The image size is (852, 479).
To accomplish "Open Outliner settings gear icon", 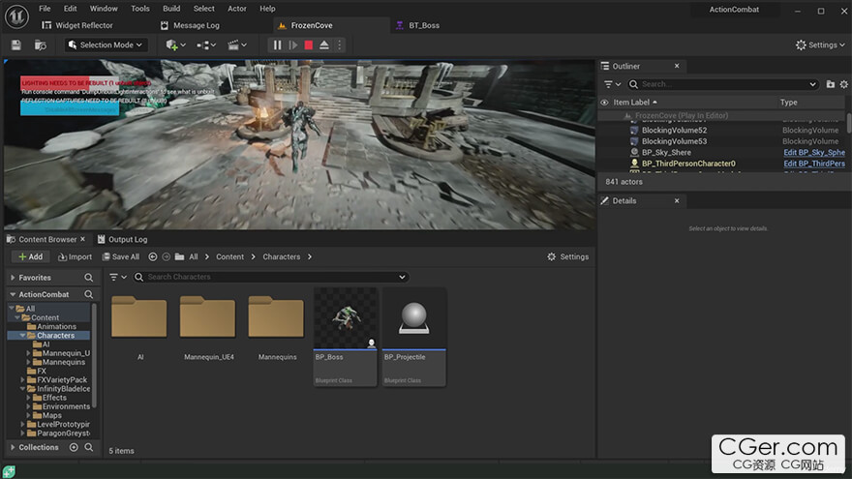I will pyautogui.click(x=843, y=84).
